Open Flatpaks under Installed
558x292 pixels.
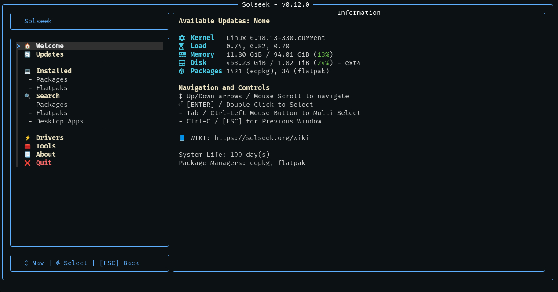(x=52, y=88)
